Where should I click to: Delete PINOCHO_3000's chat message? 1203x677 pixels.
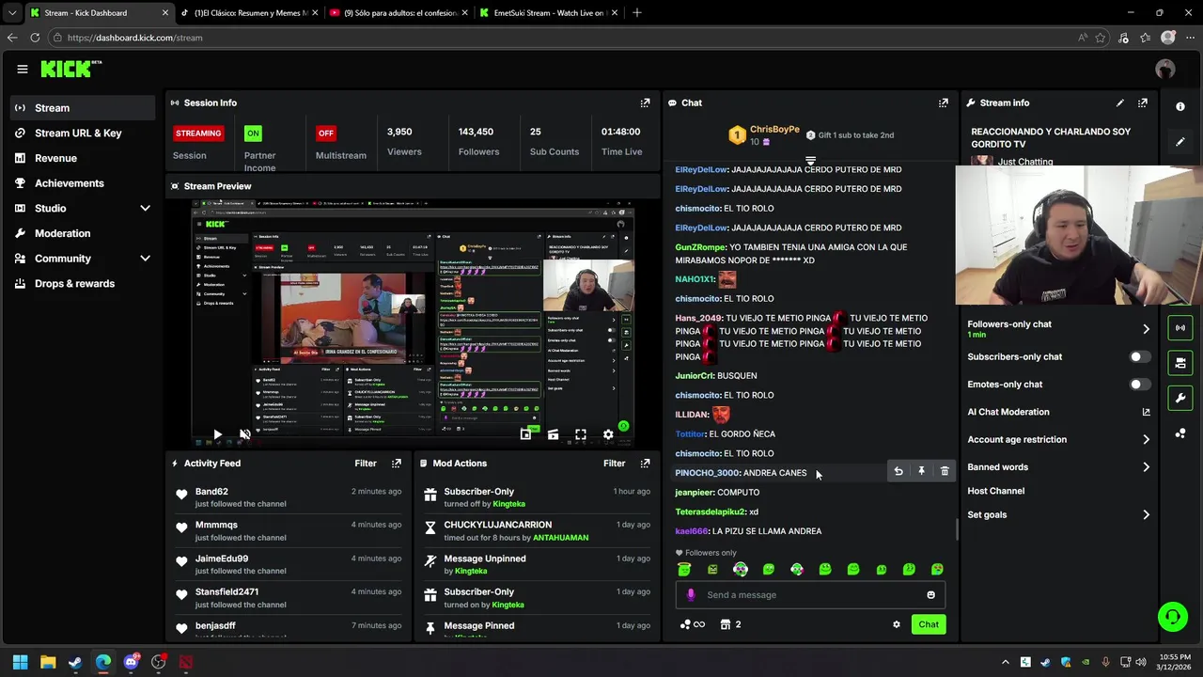click(945, 471)
